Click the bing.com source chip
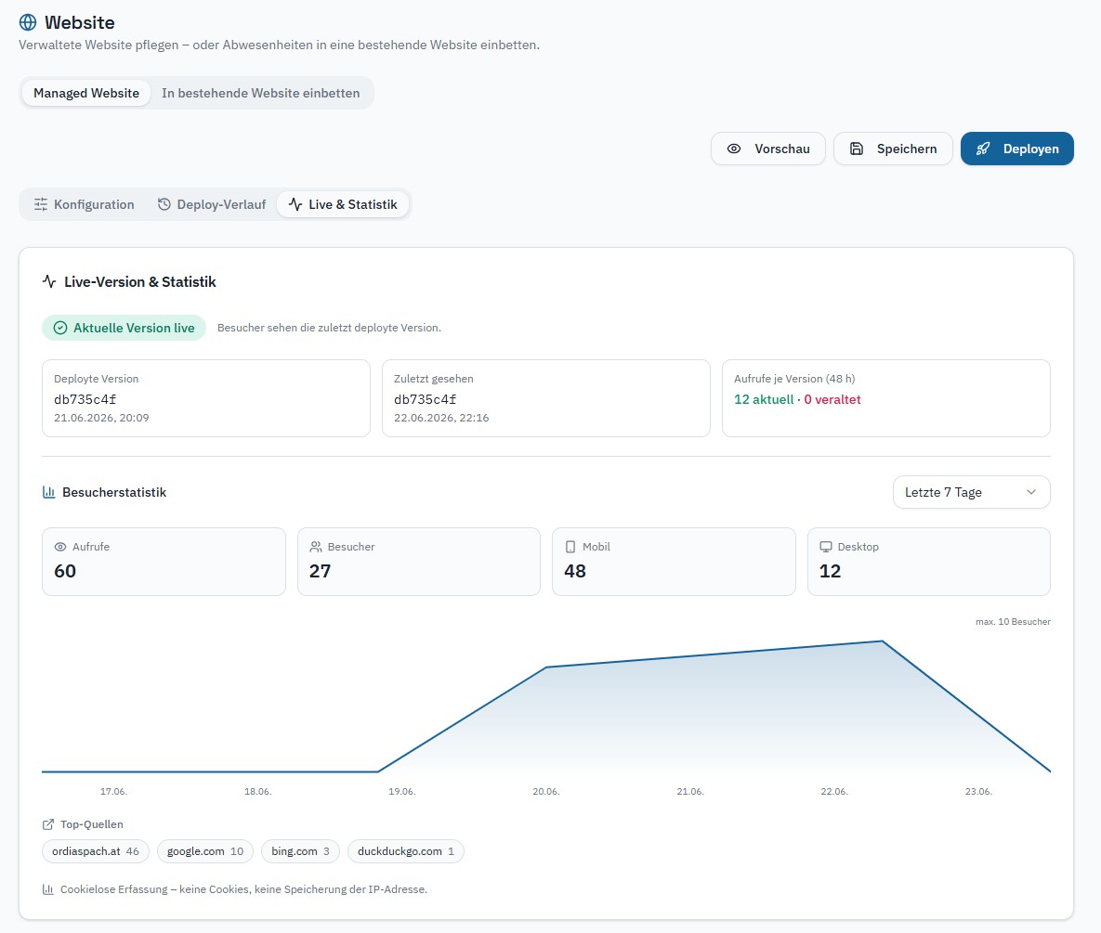 coord(300,851)
